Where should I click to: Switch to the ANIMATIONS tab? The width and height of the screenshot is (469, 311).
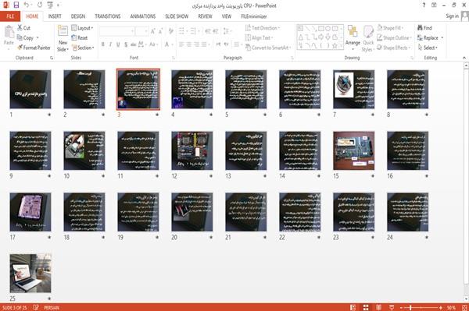pos(143,16)
